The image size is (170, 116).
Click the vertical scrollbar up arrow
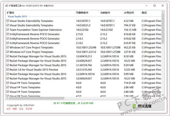(163, 12)
